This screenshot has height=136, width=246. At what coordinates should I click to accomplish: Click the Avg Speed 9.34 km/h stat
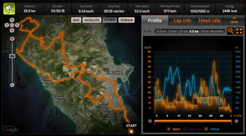click(x=86, y=9)
